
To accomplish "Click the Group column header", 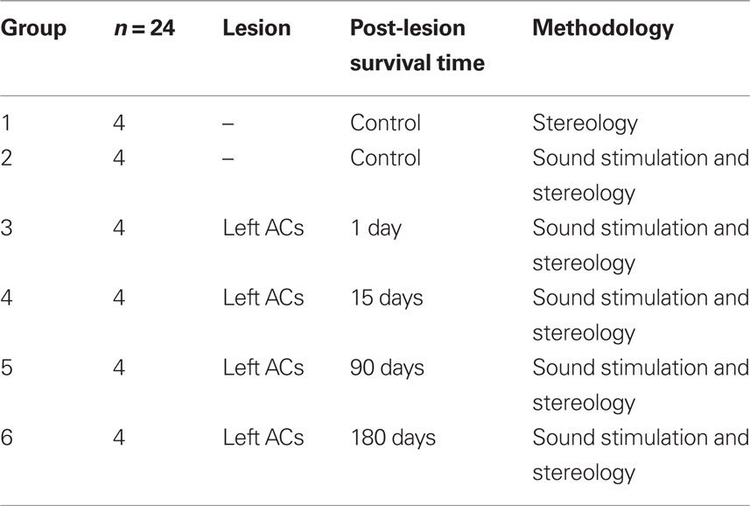I will click(33, 28).
